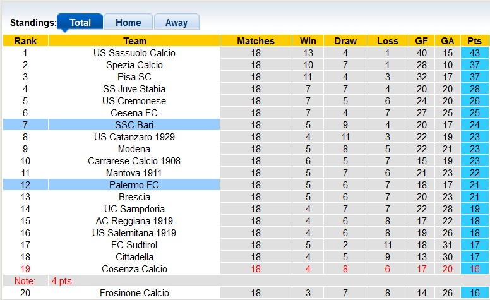Click on Pisa SC team name
Image resolution: width=490 pixels, height=300 pixels.
[134, 77]
